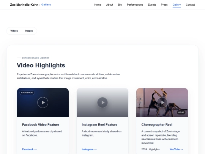Click the FACEBOOK badge on first thumbnail

[27, 92]
